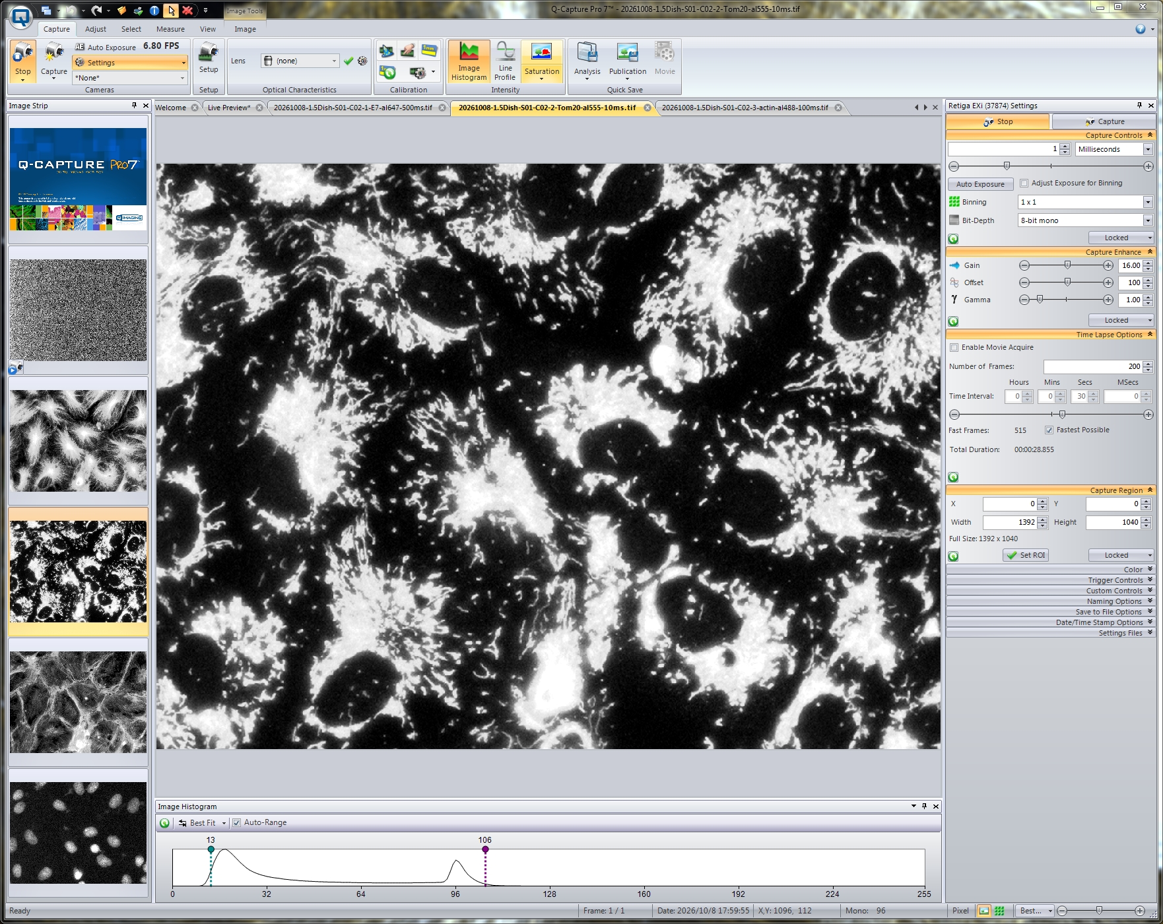Reset the Capture Enhance section green icon

pos(953,321)
